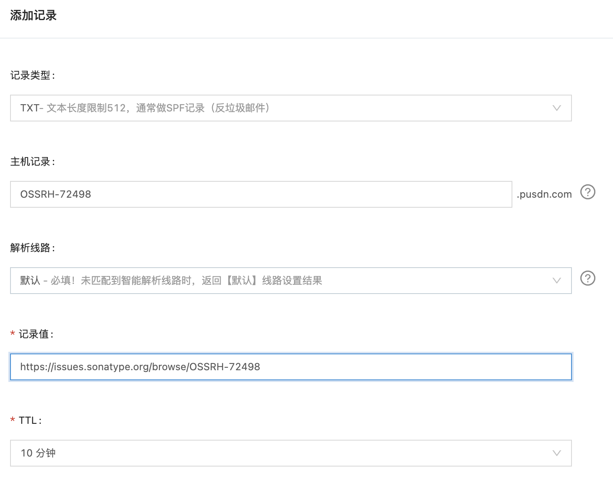
Task: Click the 主机记录 input containing OSSRH-72498
Action: (261, 194)
